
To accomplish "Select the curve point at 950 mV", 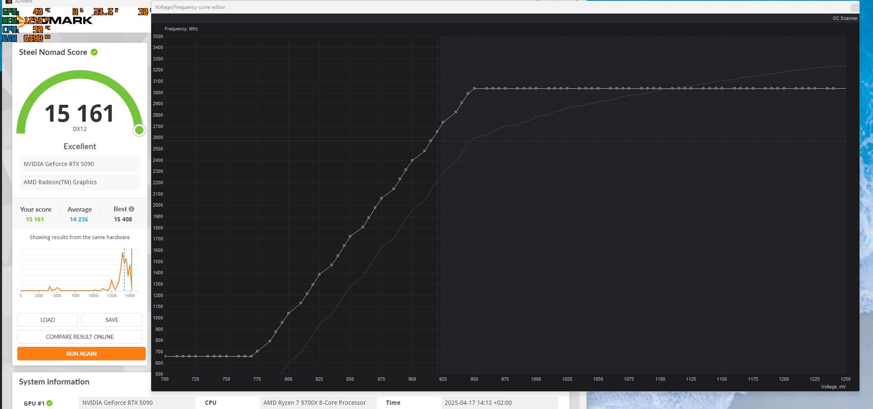I will tap(474, 88).
